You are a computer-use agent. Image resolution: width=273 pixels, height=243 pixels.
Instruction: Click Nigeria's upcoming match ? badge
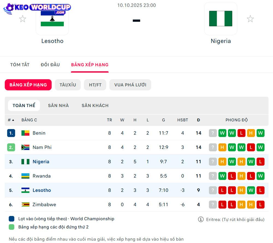coord(213,162)
